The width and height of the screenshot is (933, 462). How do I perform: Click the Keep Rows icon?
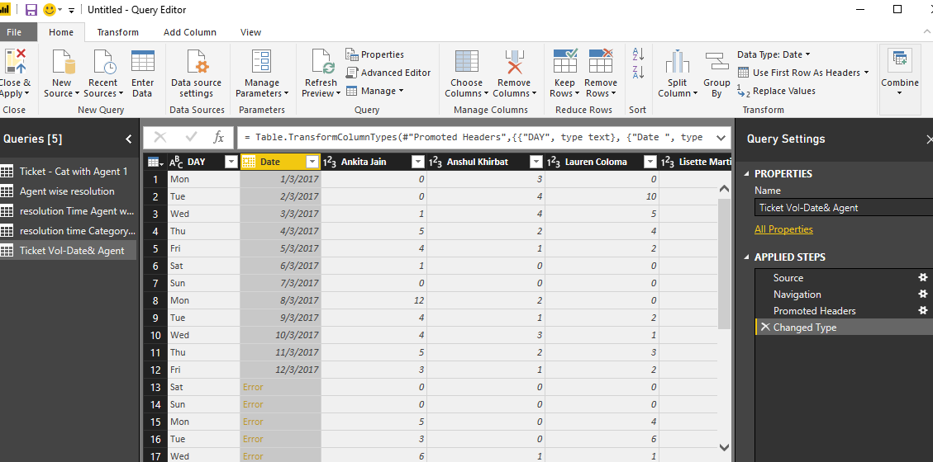(x=564, y=62)
